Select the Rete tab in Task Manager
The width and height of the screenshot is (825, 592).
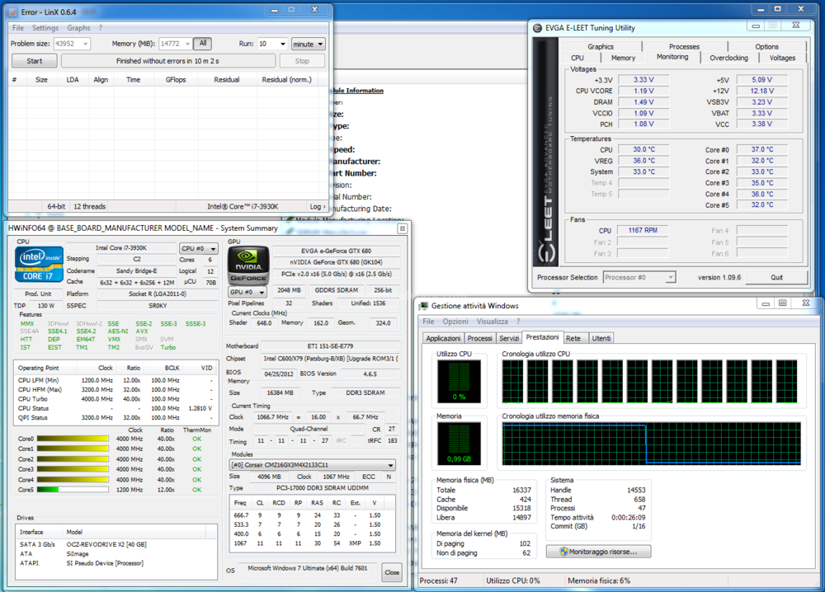[573, 338]
